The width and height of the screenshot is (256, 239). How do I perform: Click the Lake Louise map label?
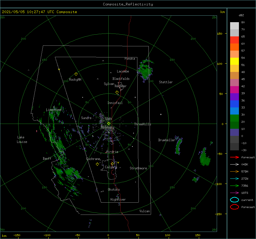pos(22,140)
